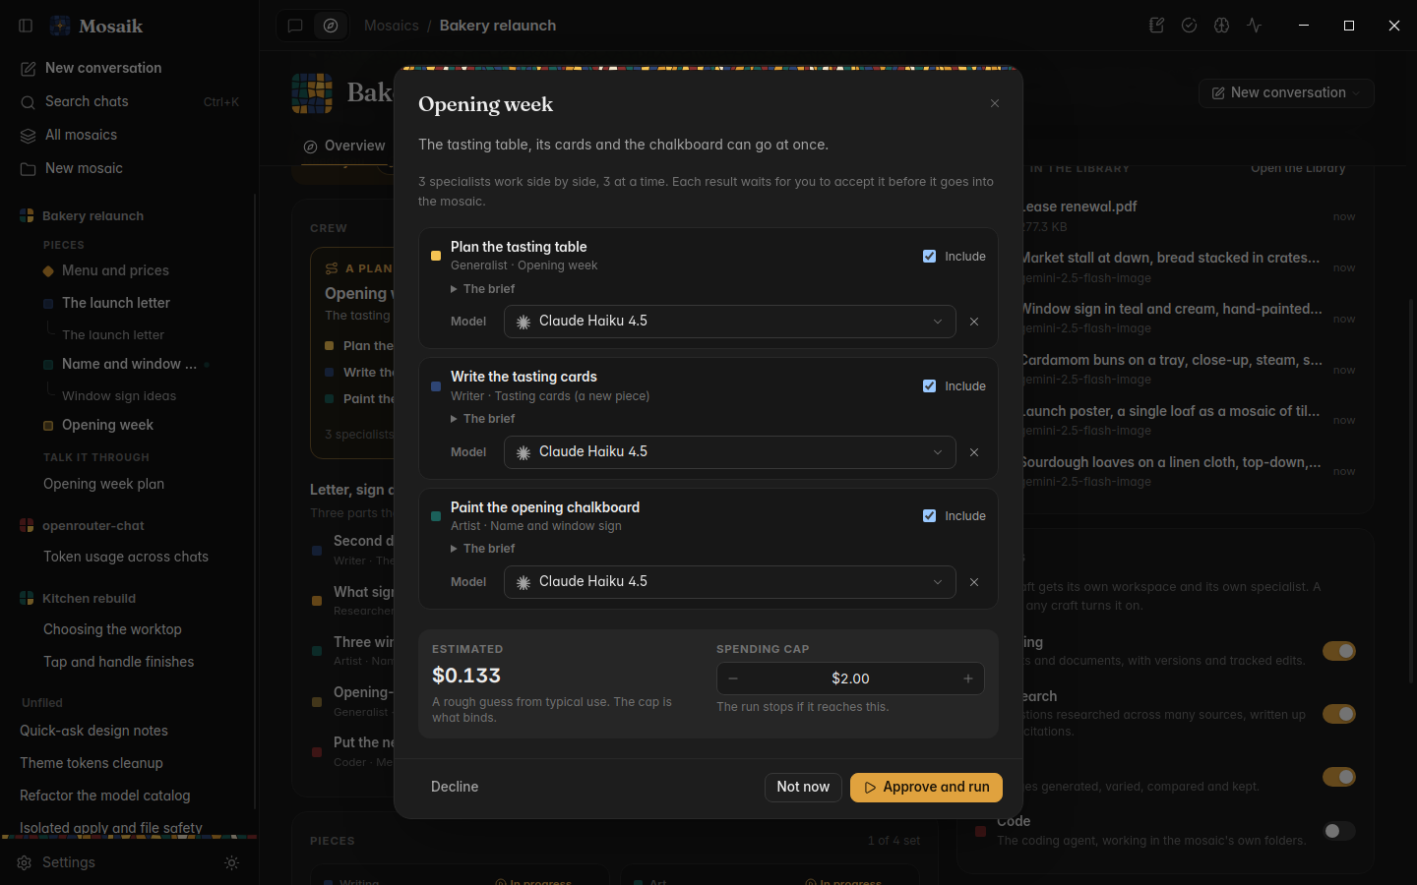1417x885 pixels.
Task: Open Name and window piece in sidebar
Action: (129, 364)
